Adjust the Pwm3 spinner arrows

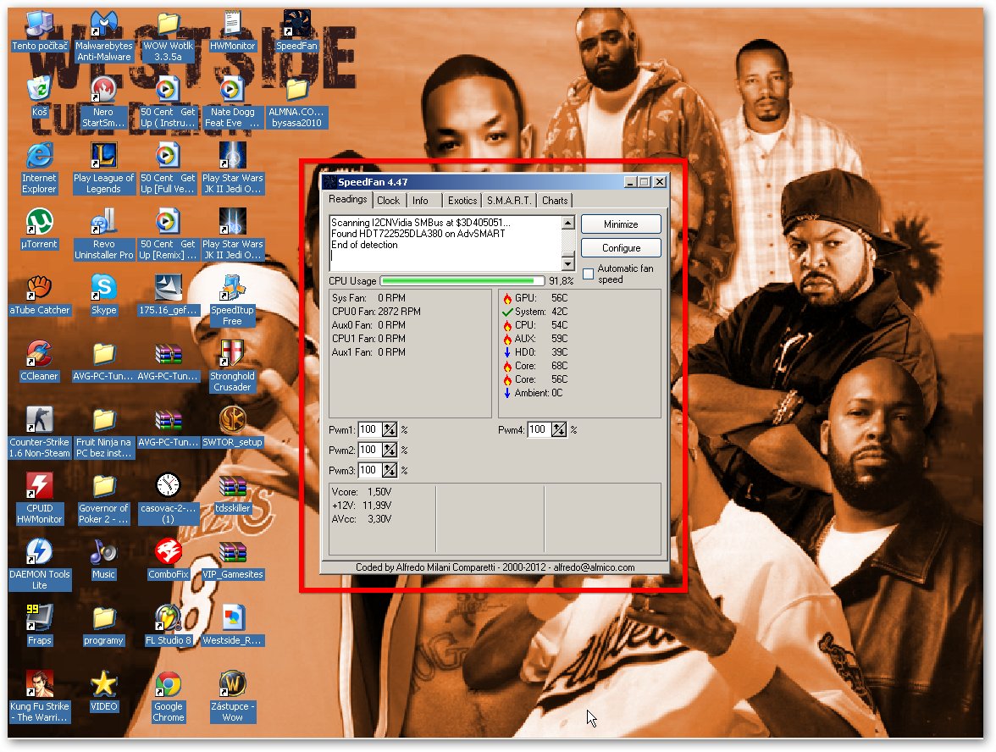[390, 471]
